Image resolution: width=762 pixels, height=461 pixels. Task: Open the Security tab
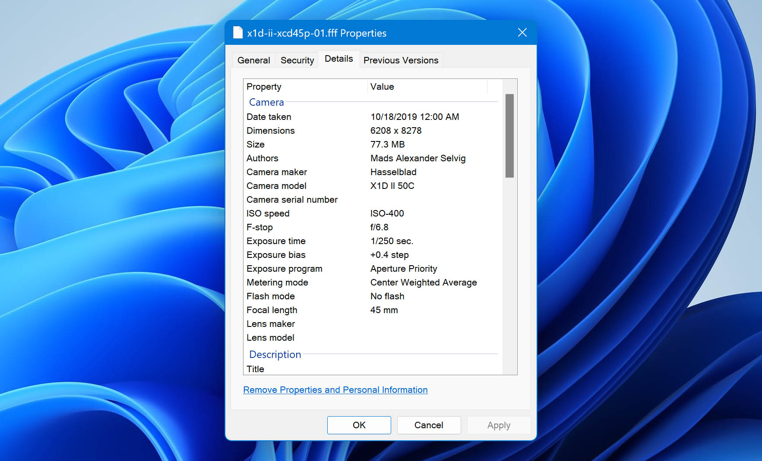[x=297, y=60]
